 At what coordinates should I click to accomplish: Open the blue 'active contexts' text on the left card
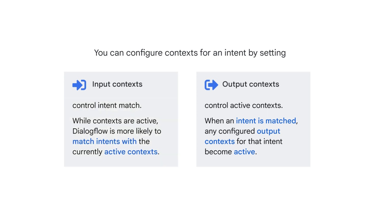[131, 152]
